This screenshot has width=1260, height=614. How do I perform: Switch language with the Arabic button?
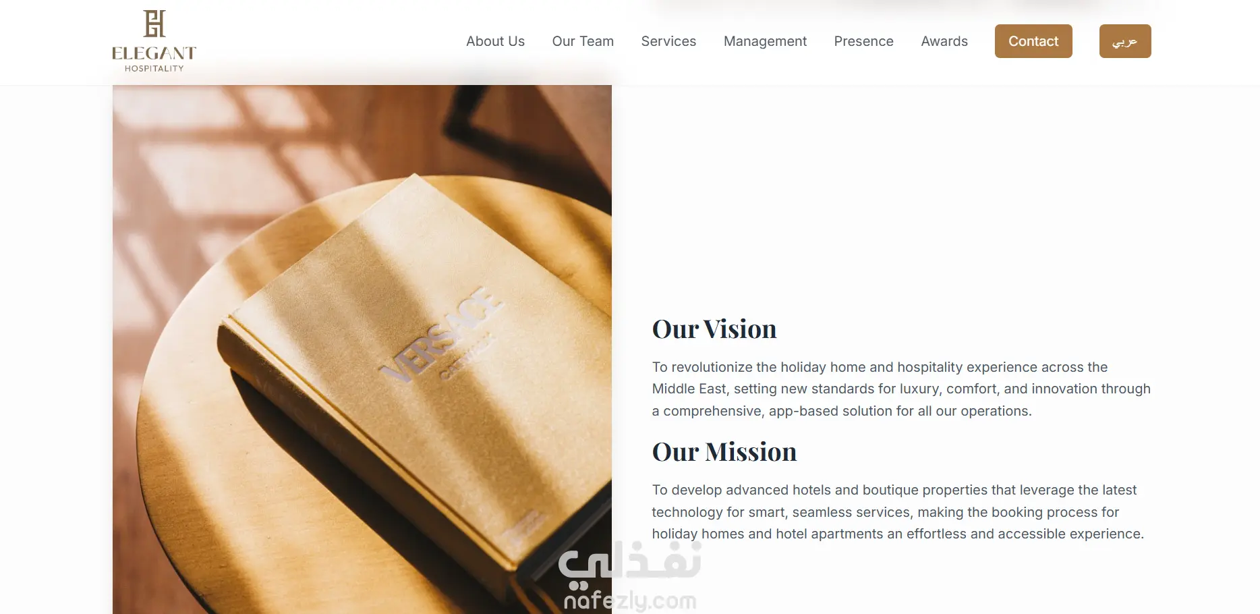click(1125, 41)
